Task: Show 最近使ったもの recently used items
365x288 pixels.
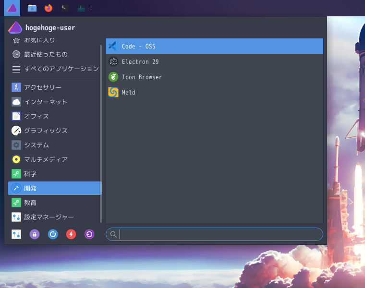Action: point(54,54)
